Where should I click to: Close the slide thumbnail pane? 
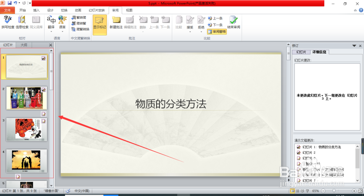[x=51, y=45]
